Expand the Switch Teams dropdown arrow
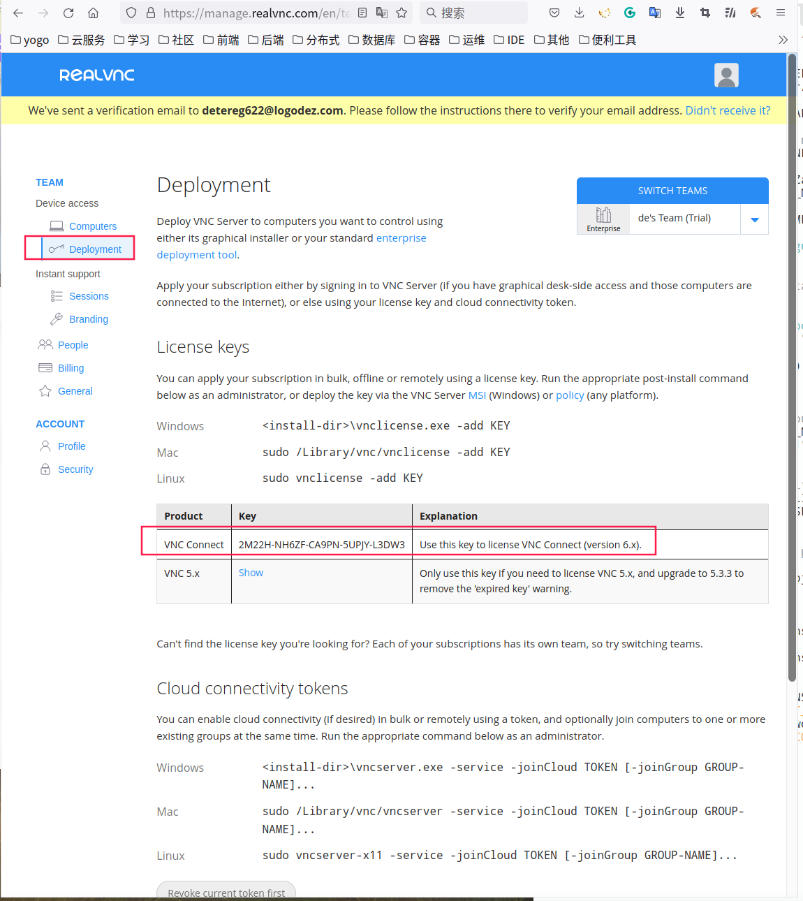 (754, 219)
